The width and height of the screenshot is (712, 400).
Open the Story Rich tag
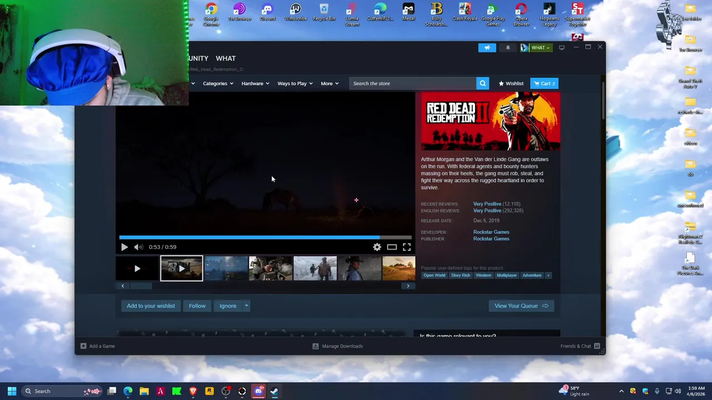461,275
